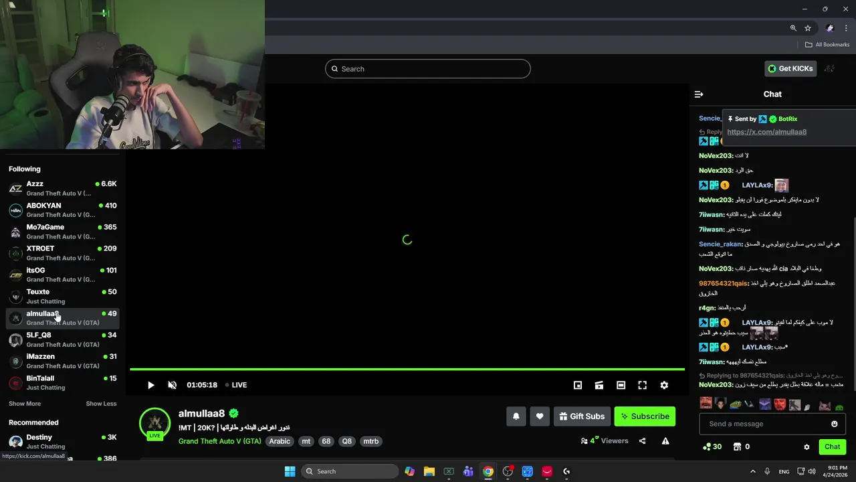856x482 pixels.
Task: Toggle theater mode icon
Action: pos(621,385)
